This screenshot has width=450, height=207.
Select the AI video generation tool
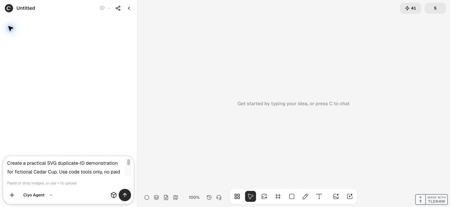(350, 196)
